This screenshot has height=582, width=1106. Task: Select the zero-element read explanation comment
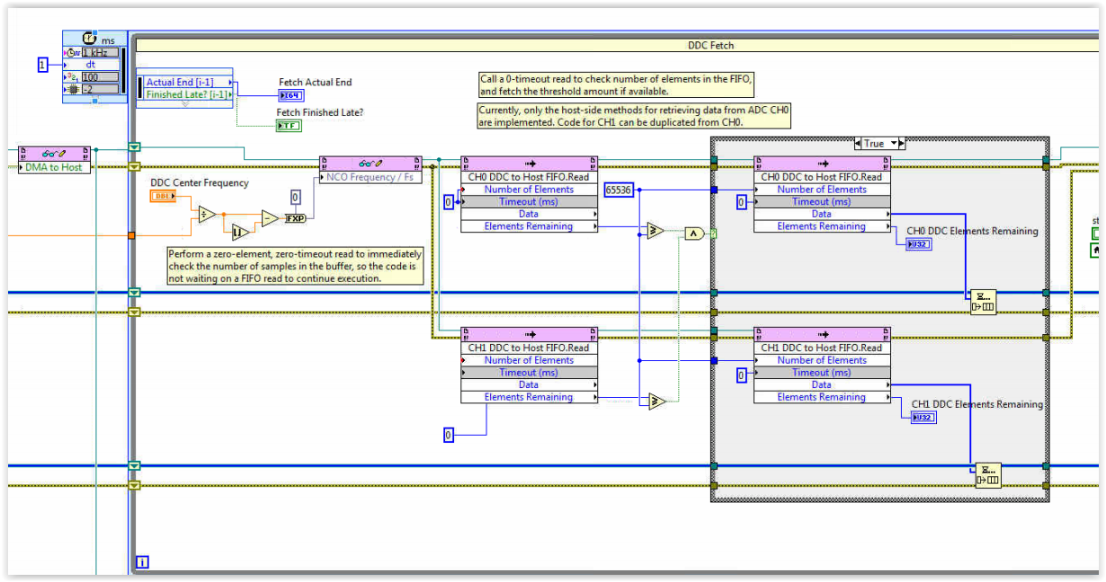(x=296, y=266)
